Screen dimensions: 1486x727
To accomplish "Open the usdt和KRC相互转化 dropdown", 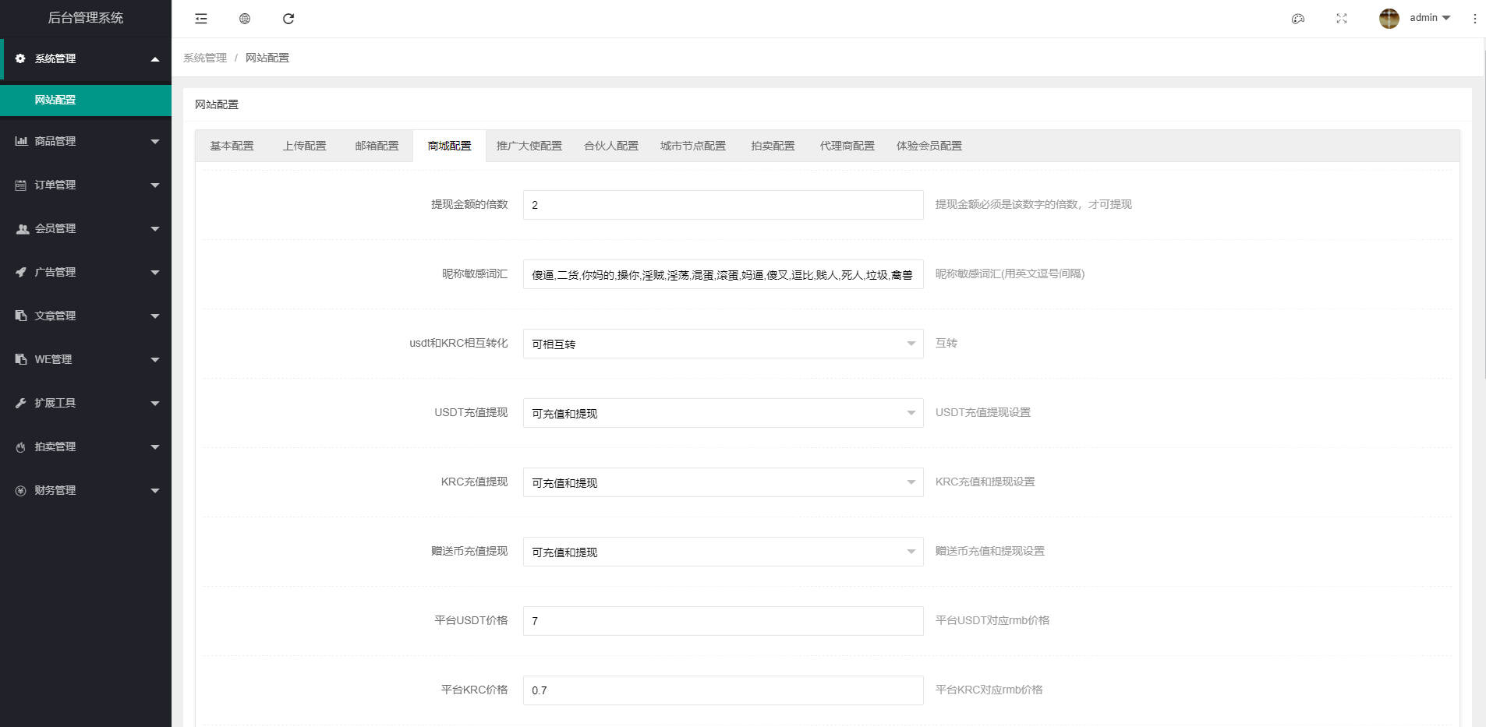I will (x=723, y=344).
